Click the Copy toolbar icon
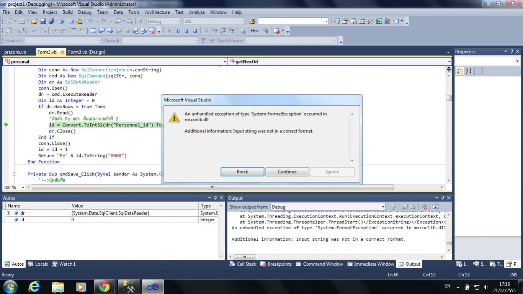 [x=71, y=21]
